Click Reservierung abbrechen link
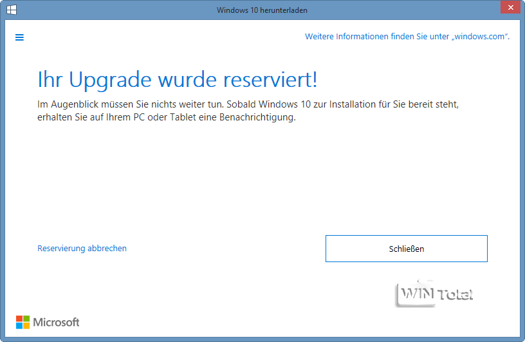The image size is (525, 342). [x=82, y=249]
